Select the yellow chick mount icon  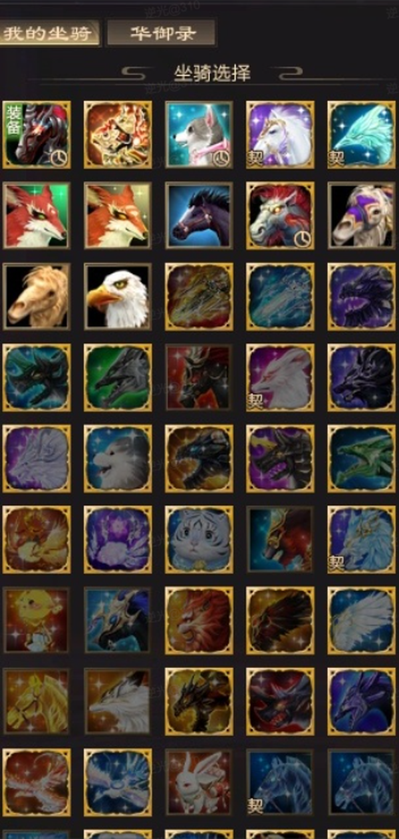(37, 621)
